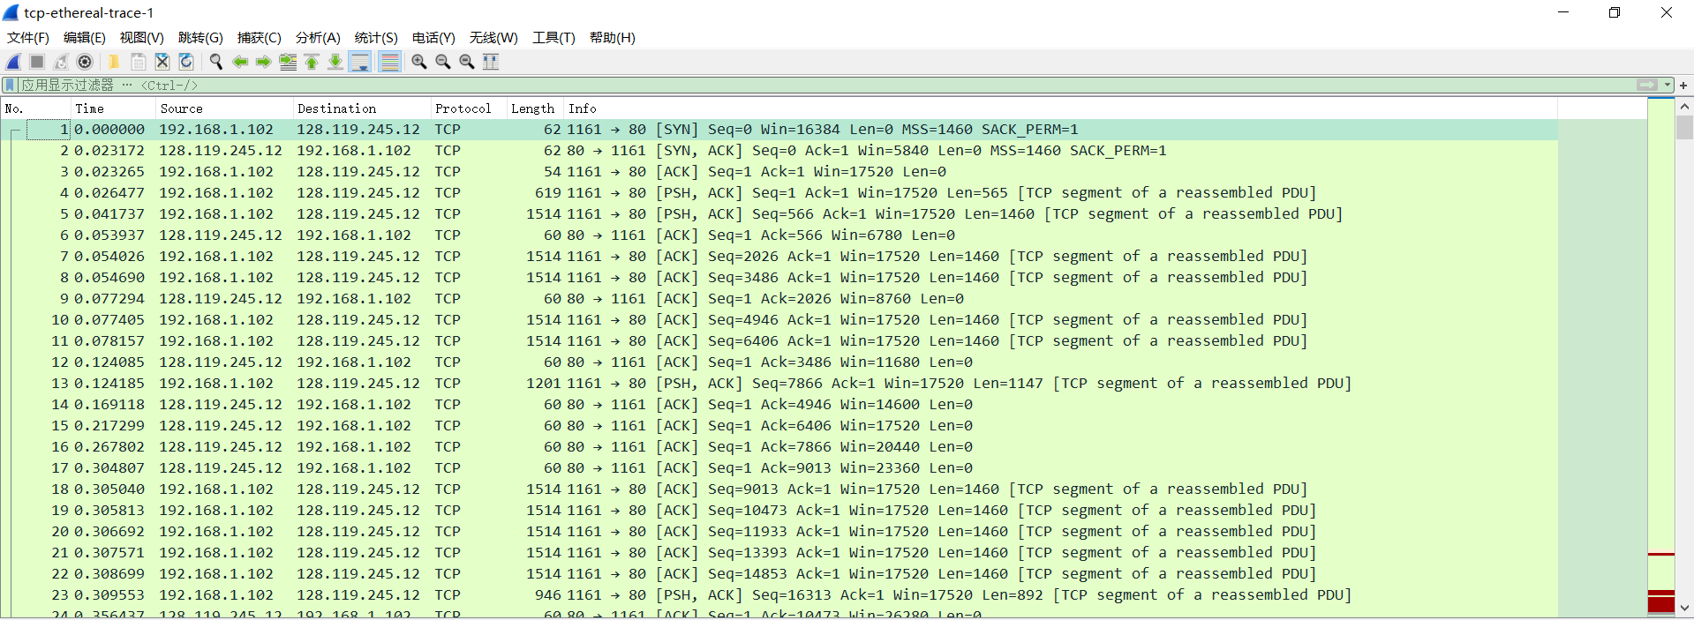The image size is (1694, 620).
Task: Reload the capture file
Action: tap(186, 62)
